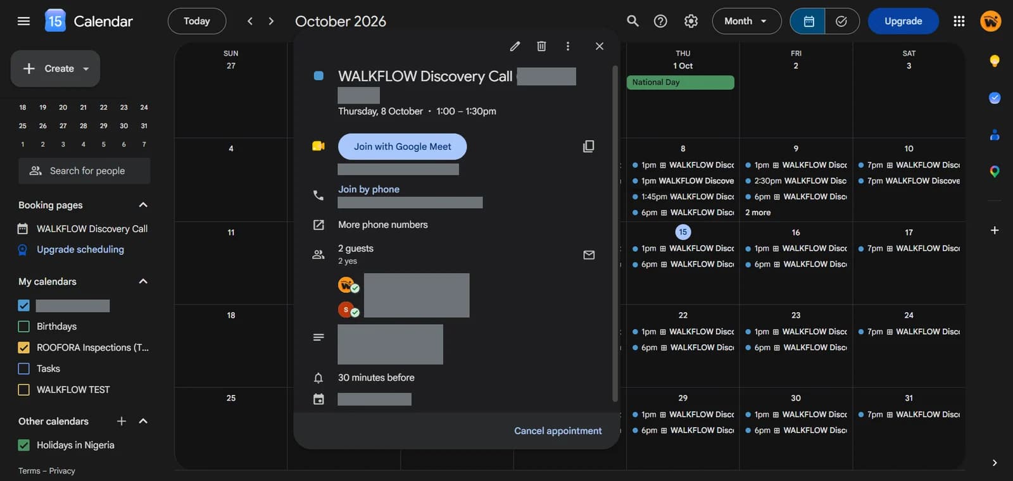Collapse the My calendars section
Image resolution: width=1013 pixels, height=481 pixels.
(x=143, y=281)
